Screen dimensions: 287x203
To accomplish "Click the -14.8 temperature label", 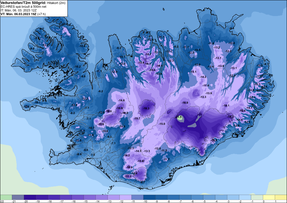I will [105, 131].
